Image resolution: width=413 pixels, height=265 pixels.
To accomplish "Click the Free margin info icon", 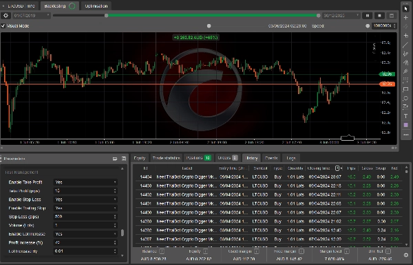I will pyautogui.click(x=301, y=251).
